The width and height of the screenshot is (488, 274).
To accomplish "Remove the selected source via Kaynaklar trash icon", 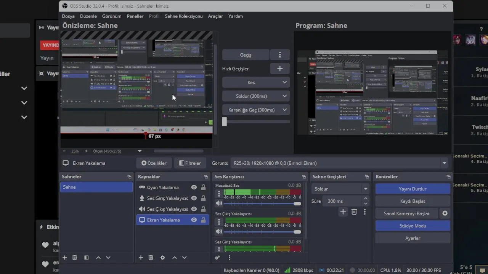I will [x=151, y=258].
